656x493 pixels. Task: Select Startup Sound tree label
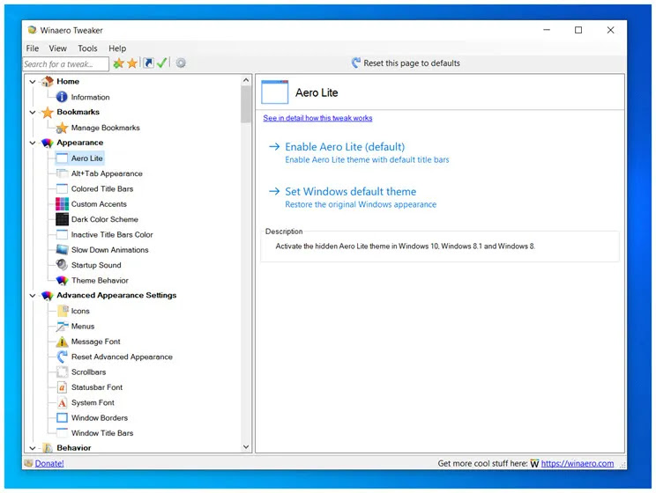tap(96, 265)
